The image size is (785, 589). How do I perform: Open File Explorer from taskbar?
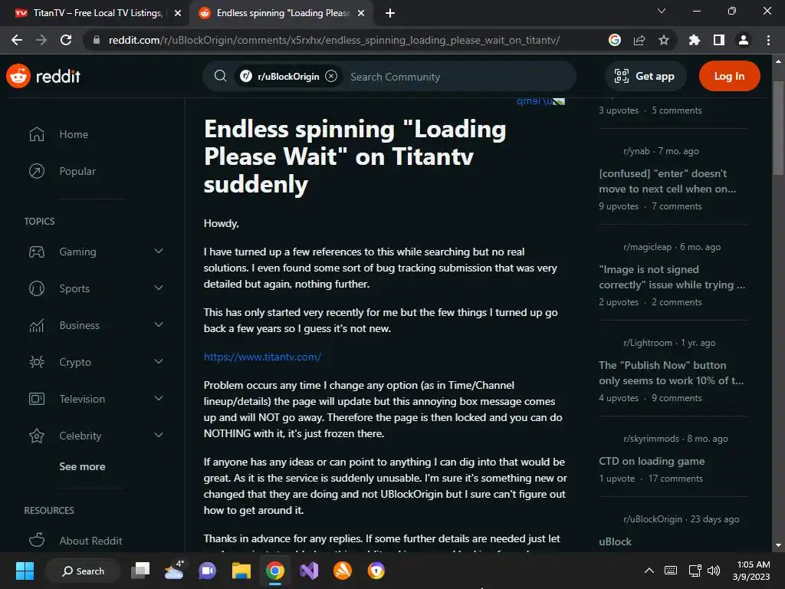click(x=241, y=571)
